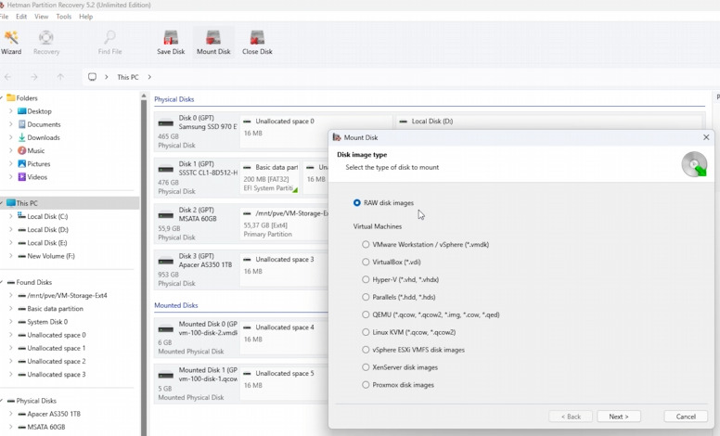Open the Tools menu
This screenshot has width=720, height=436.
(x=64, y=17)
